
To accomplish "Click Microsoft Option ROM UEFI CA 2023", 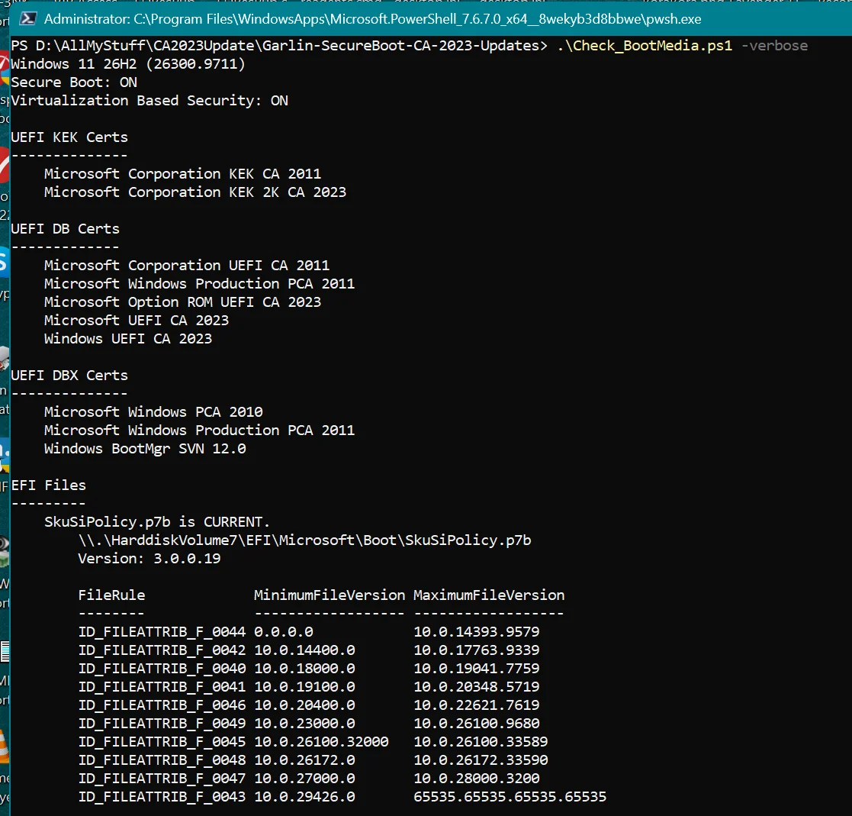I will click(182, 302).
